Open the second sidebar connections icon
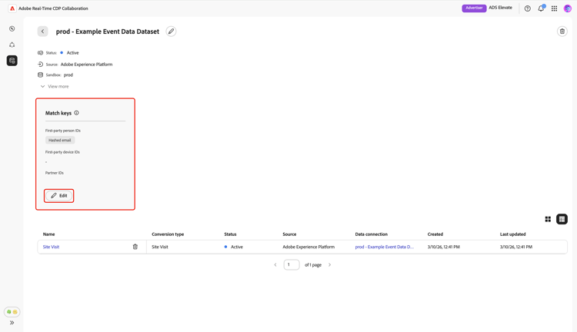Image resolution: width=577 pixels, height=332 pixels. (x=12, y=45)
